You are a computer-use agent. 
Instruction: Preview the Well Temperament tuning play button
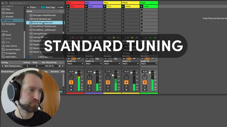click(x=2, y=66)
